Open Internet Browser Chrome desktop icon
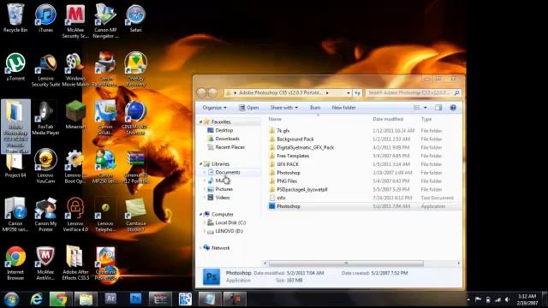 coord(15,263)
